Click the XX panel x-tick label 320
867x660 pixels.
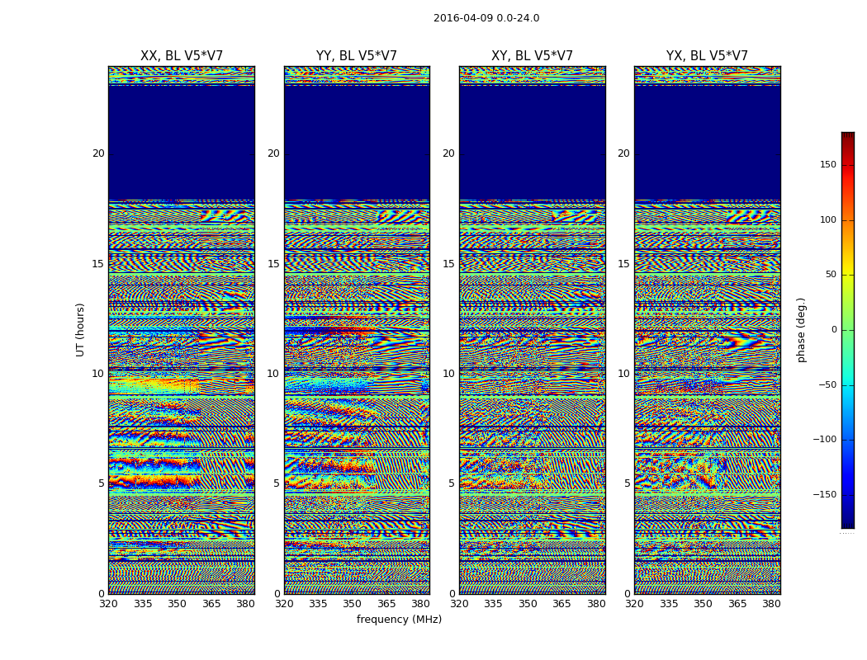tap(108, 604)
